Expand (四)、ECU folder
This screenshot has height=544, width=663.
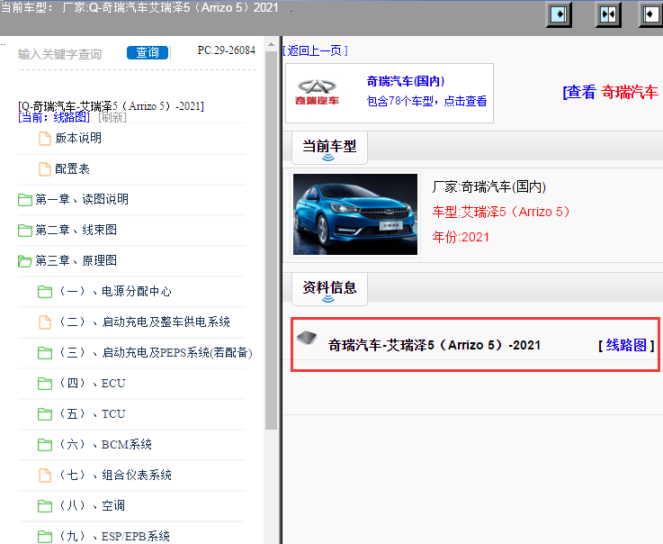click(92, 383)
